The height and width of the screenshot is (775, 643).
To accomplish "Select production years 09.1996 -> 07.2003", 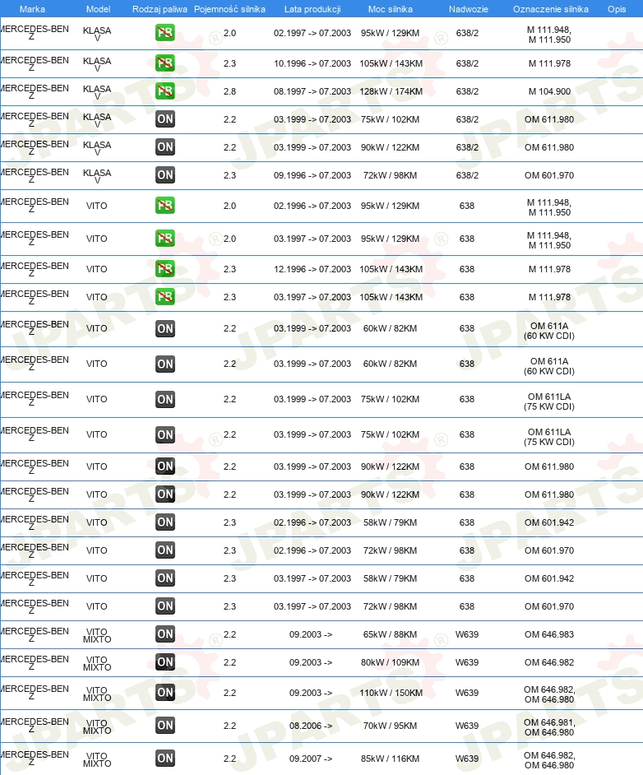I will coord(312,175).
